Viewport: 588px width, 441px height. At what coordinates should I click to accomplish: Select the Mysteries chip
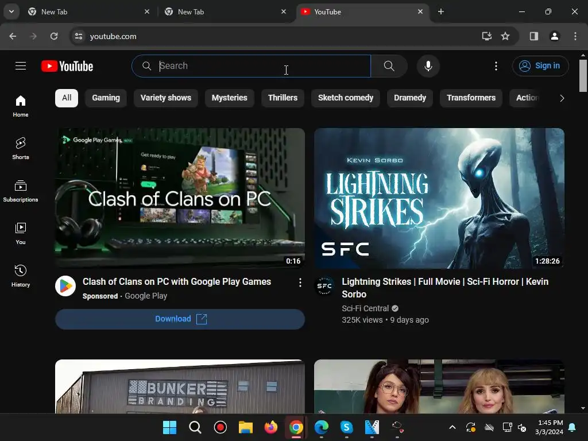[x=230, y=98]
